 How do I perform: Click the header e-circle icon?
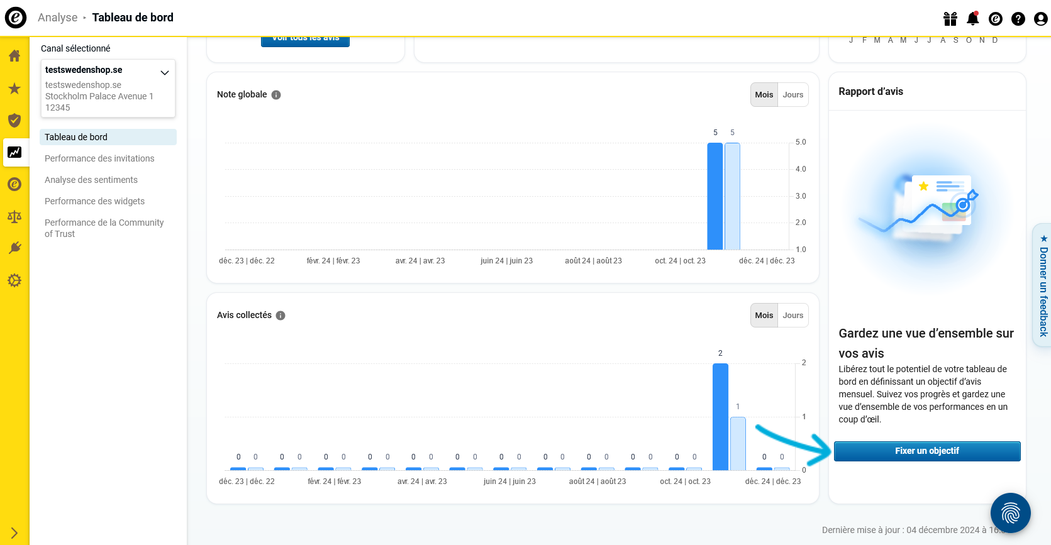(996, 19)
